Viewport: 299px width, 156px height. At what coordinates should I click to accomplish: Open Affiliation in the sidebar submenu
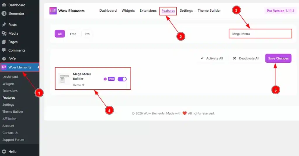tap(9, 118)
